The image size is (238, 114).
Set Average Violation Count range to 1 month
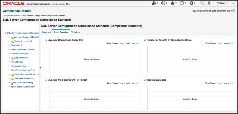click(135, 83)
